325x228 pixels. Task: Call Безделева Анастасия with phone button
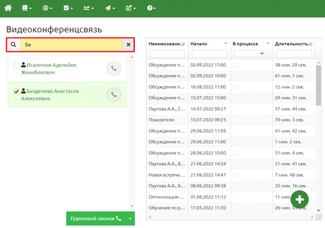coord(114,94)
